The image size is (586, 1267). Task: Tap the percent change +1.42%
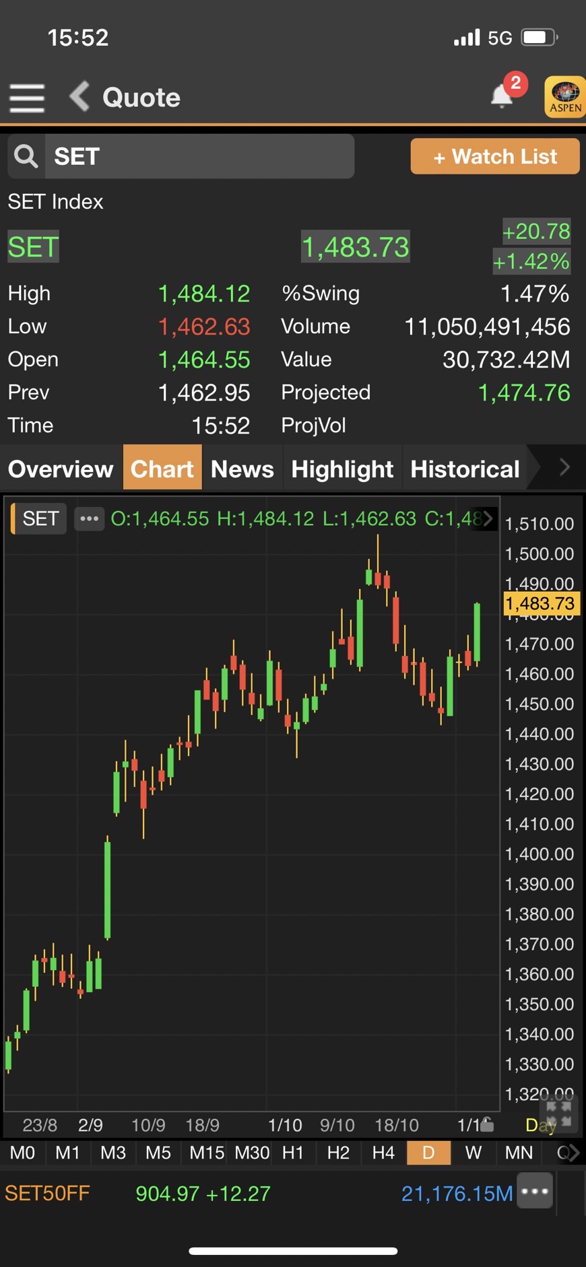click(531, 261)
